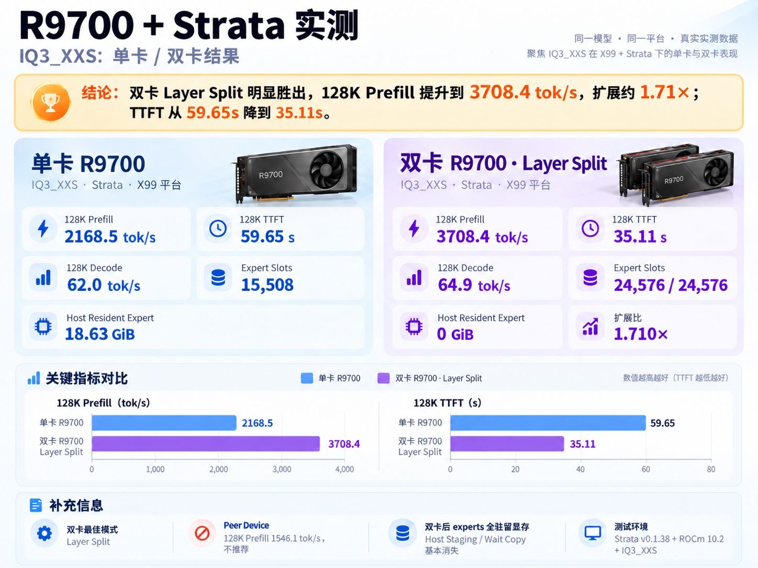Select the monitor icon beside 测试环境
The image size is (758, 568).
[x=593, y=533]
